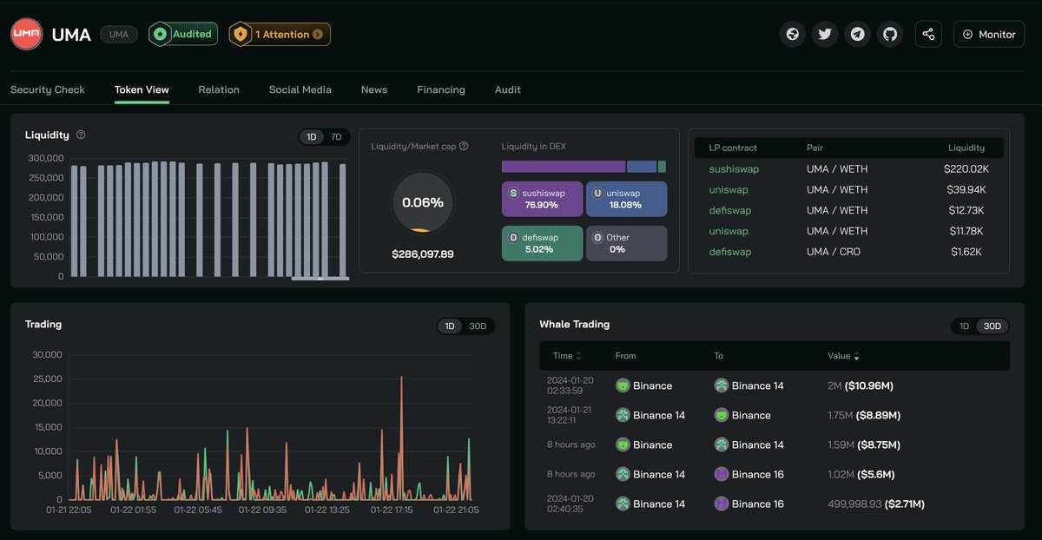1042x540 pixels.
Task: Open the Telegram channel icon
Action: pos(857,34)
